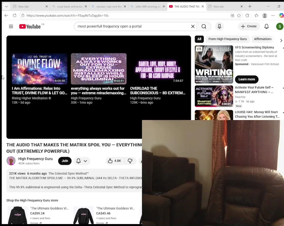284x226 pixels.
Task: Go back with the browser back arrow
Action: (x=7, y=16)
